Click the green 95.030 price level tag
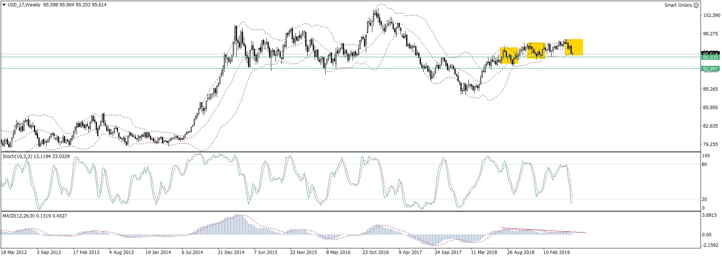The height and width of the screenshot is (257, 722). click(x=710, y=57)
